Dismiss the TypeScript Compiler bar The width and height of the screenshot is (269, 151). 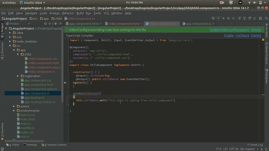click(x=256, y=35)
